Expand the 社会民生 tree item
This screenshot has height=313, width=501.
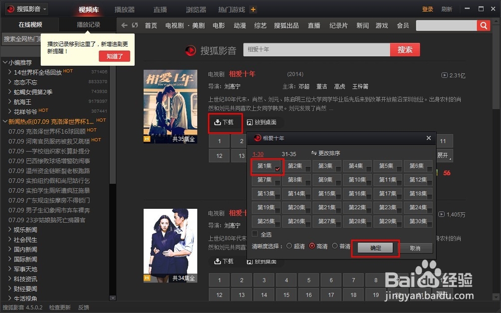click(10, 239)
